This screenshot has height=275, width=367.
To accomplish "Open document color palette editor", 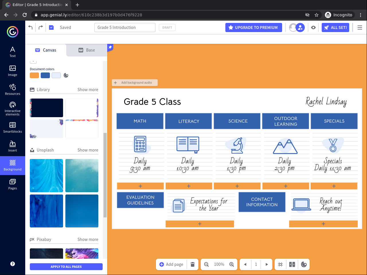I will coord(66,75).
